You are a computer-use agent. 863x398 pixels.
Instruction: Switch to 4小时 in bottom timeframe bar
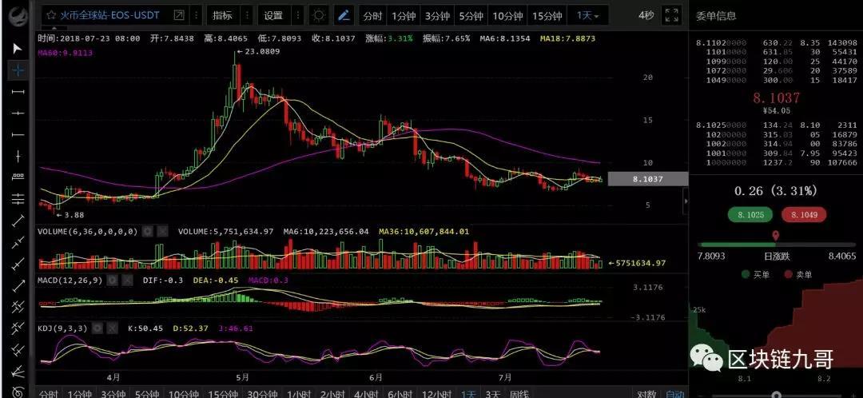tap(366, 394)
